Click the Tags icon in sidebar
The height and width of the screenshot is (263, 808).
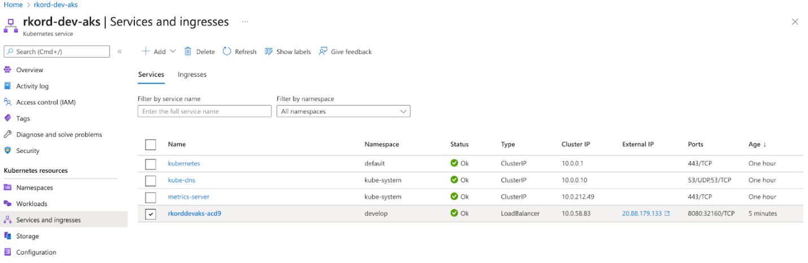pyautogui.click(x=7, y=119)
